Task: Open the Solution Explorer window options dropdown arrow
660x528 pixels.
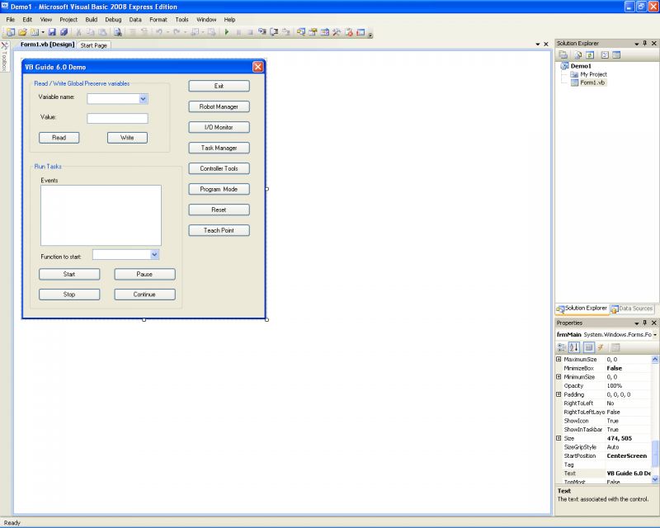Action: pyautogui.click(x=636, y=44)
